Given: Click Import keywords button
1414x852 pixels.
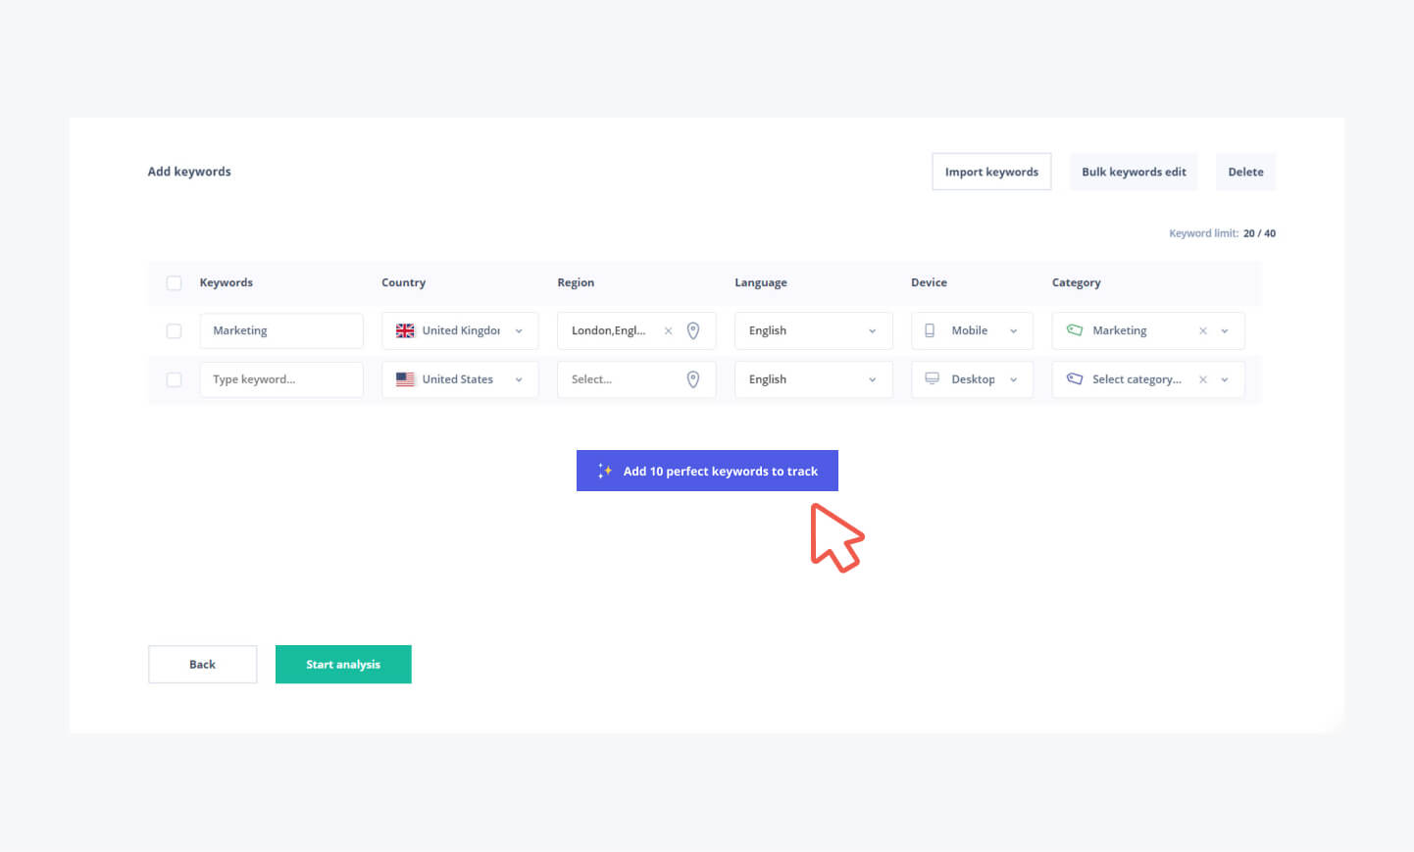Looking at the screenshot, I should coord(990,172).
